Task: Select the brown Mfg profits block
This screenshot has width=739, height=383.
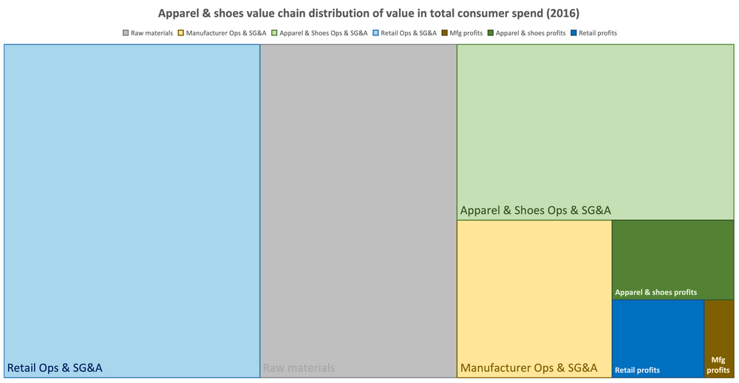Action: (x=719, y=339)
